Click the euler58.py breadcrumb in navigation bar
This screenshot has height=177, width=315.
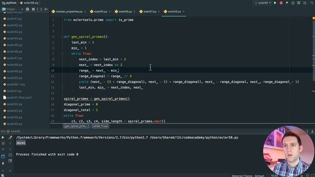(x=30, y=3)
